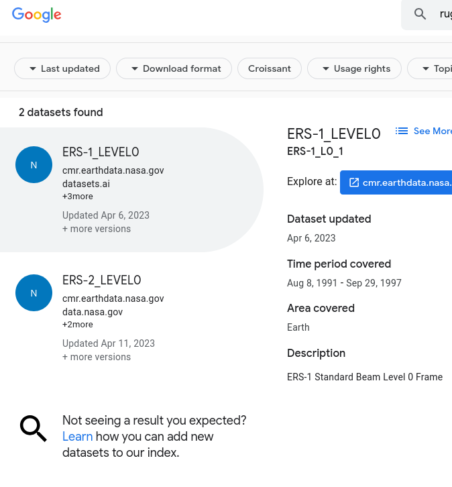Follow the Learn link

[x=77, y=437]
